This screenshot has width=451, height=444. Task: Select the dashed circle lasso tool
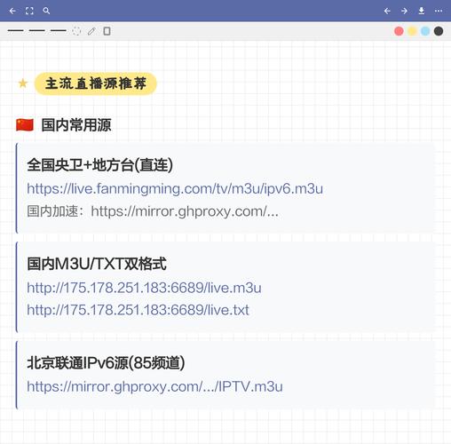point(76,31)
